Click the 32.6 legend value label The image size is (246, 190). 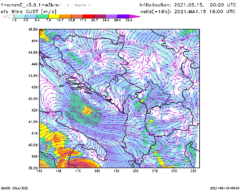129,20
